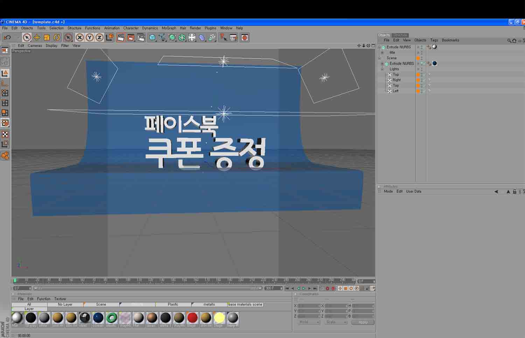
Task: Click the Render Active View clapperboard icon
Action: click(121, 37)
